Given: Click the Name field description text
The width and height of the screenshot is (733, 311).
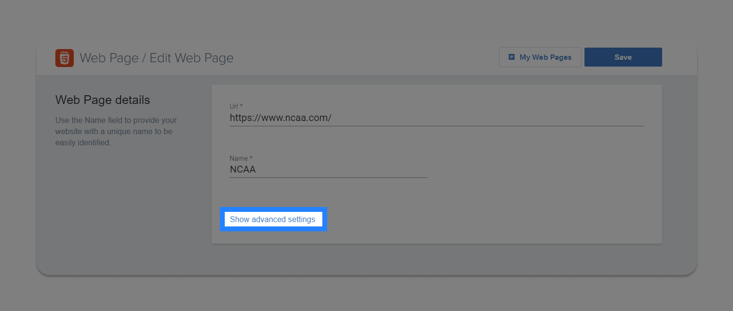Looking at the screenshot, I should [117, 131].
